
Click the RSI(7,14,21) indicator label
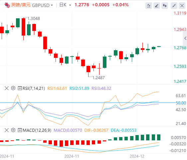pos(34,88)
